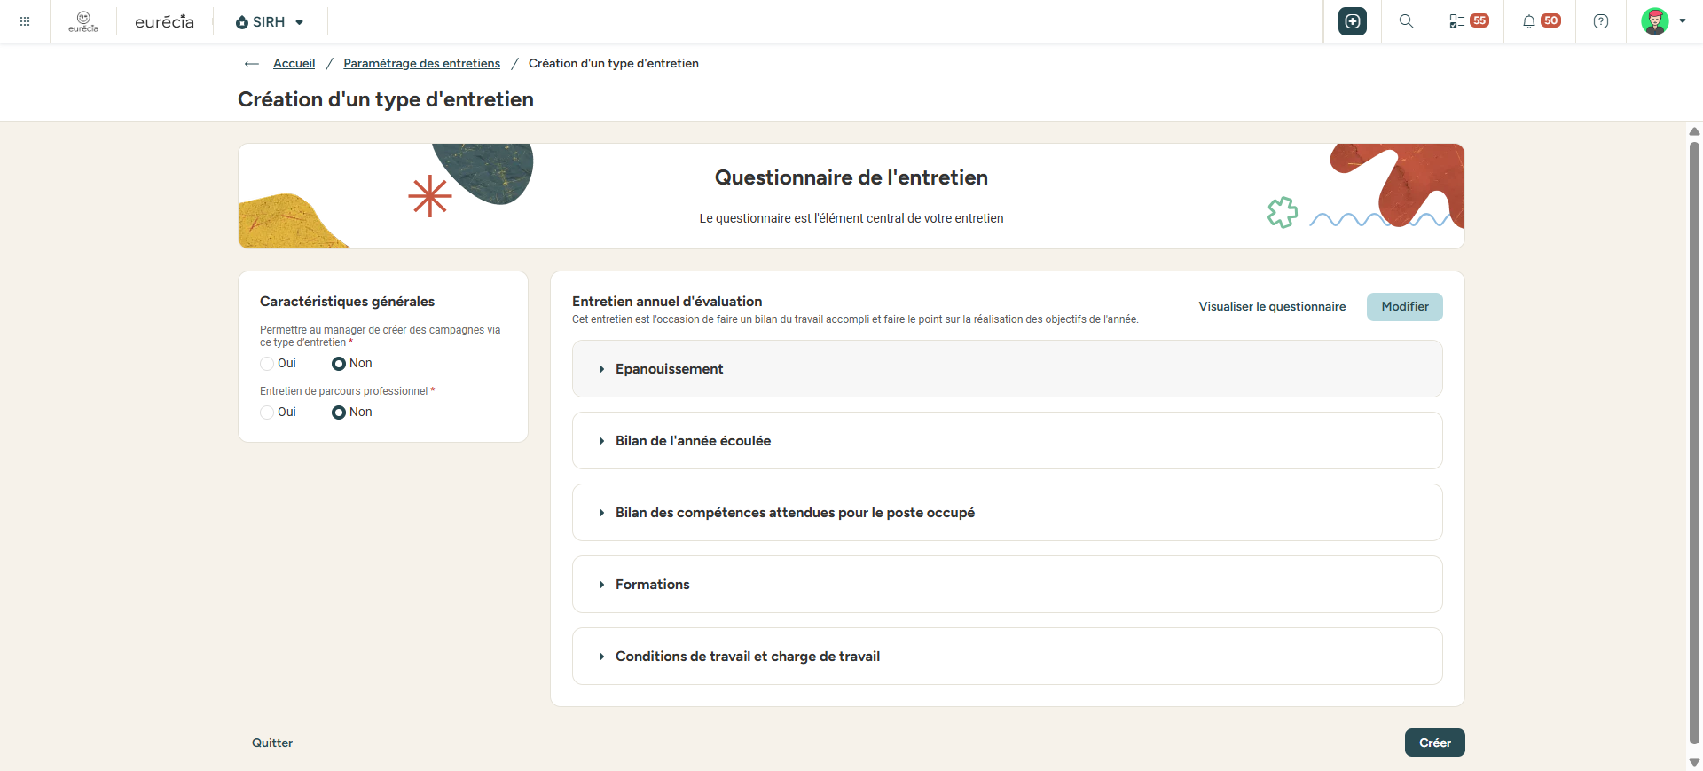1703x771 pixels.
Task: Click the scrollbar down arrow
Action: click(1694, 762)
